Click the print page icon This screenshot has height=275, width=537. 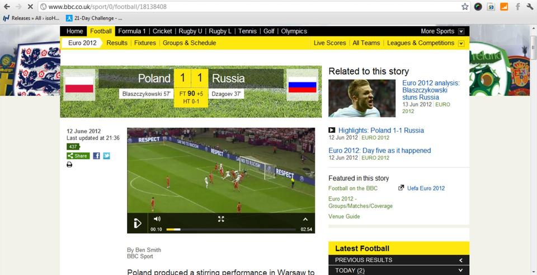tap(69, 165)
